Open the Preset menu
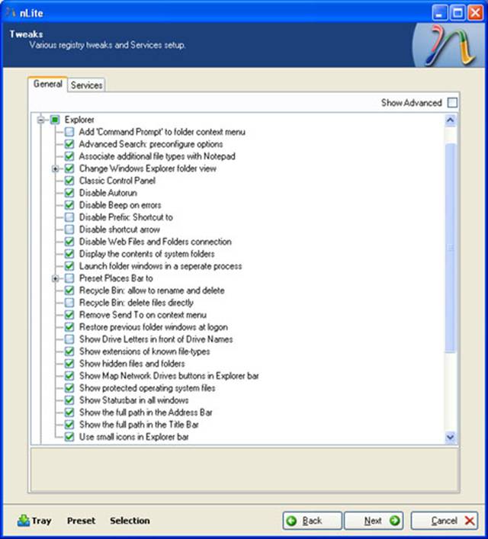The width and height of the screenshot is (488, 539). tap(81, 521)
